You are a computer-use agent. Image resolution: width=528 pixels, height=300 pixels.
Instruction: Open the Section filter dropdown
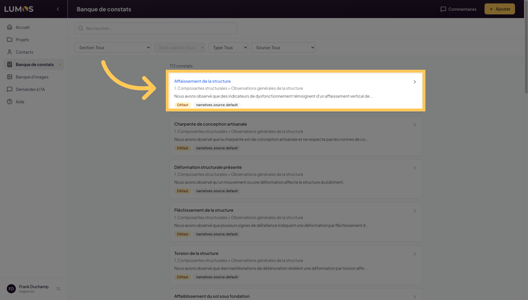pyautogui.click(x=112, y=47)
